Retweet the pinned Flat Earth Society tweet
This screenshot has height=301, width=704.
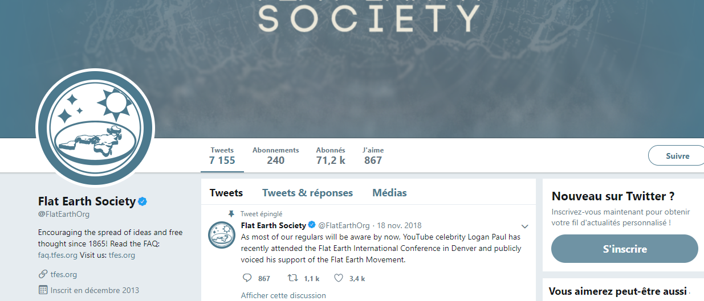pyautogui.click(x=292, y=278)
